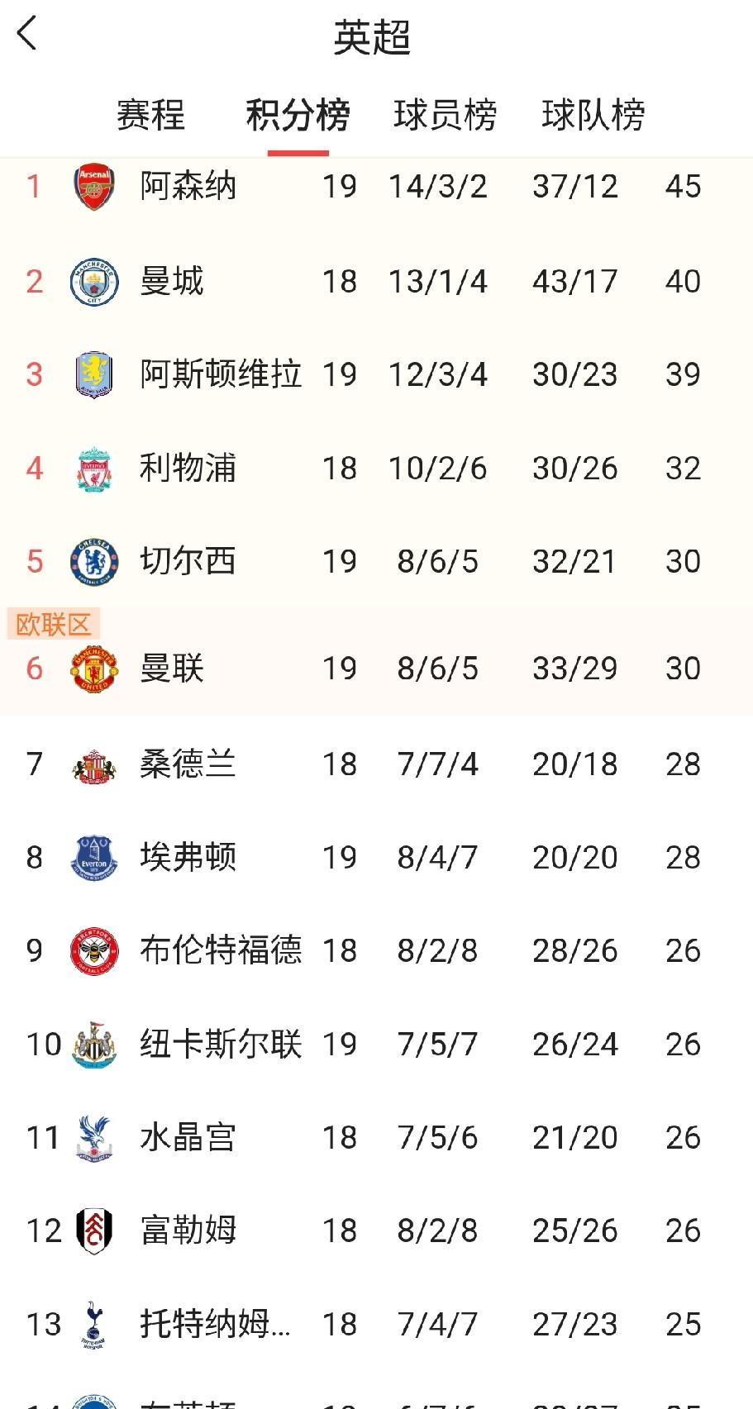Viewport: 753px width, 1409px height.
Task: Tap the Manchester United crest
Action: pyautogui.click(x=94, y=669)
